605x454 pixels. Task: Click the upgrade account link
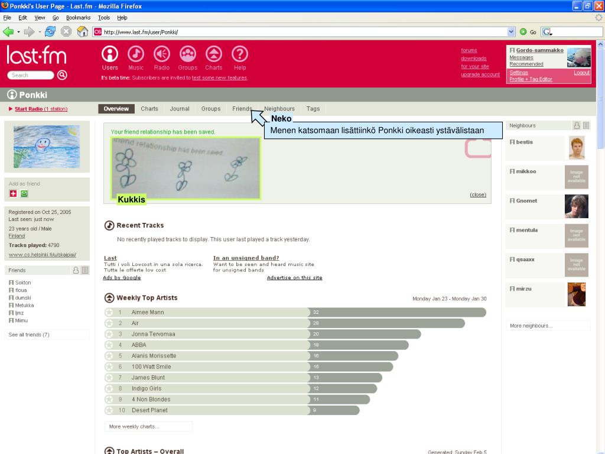click(x=480, y=74)
